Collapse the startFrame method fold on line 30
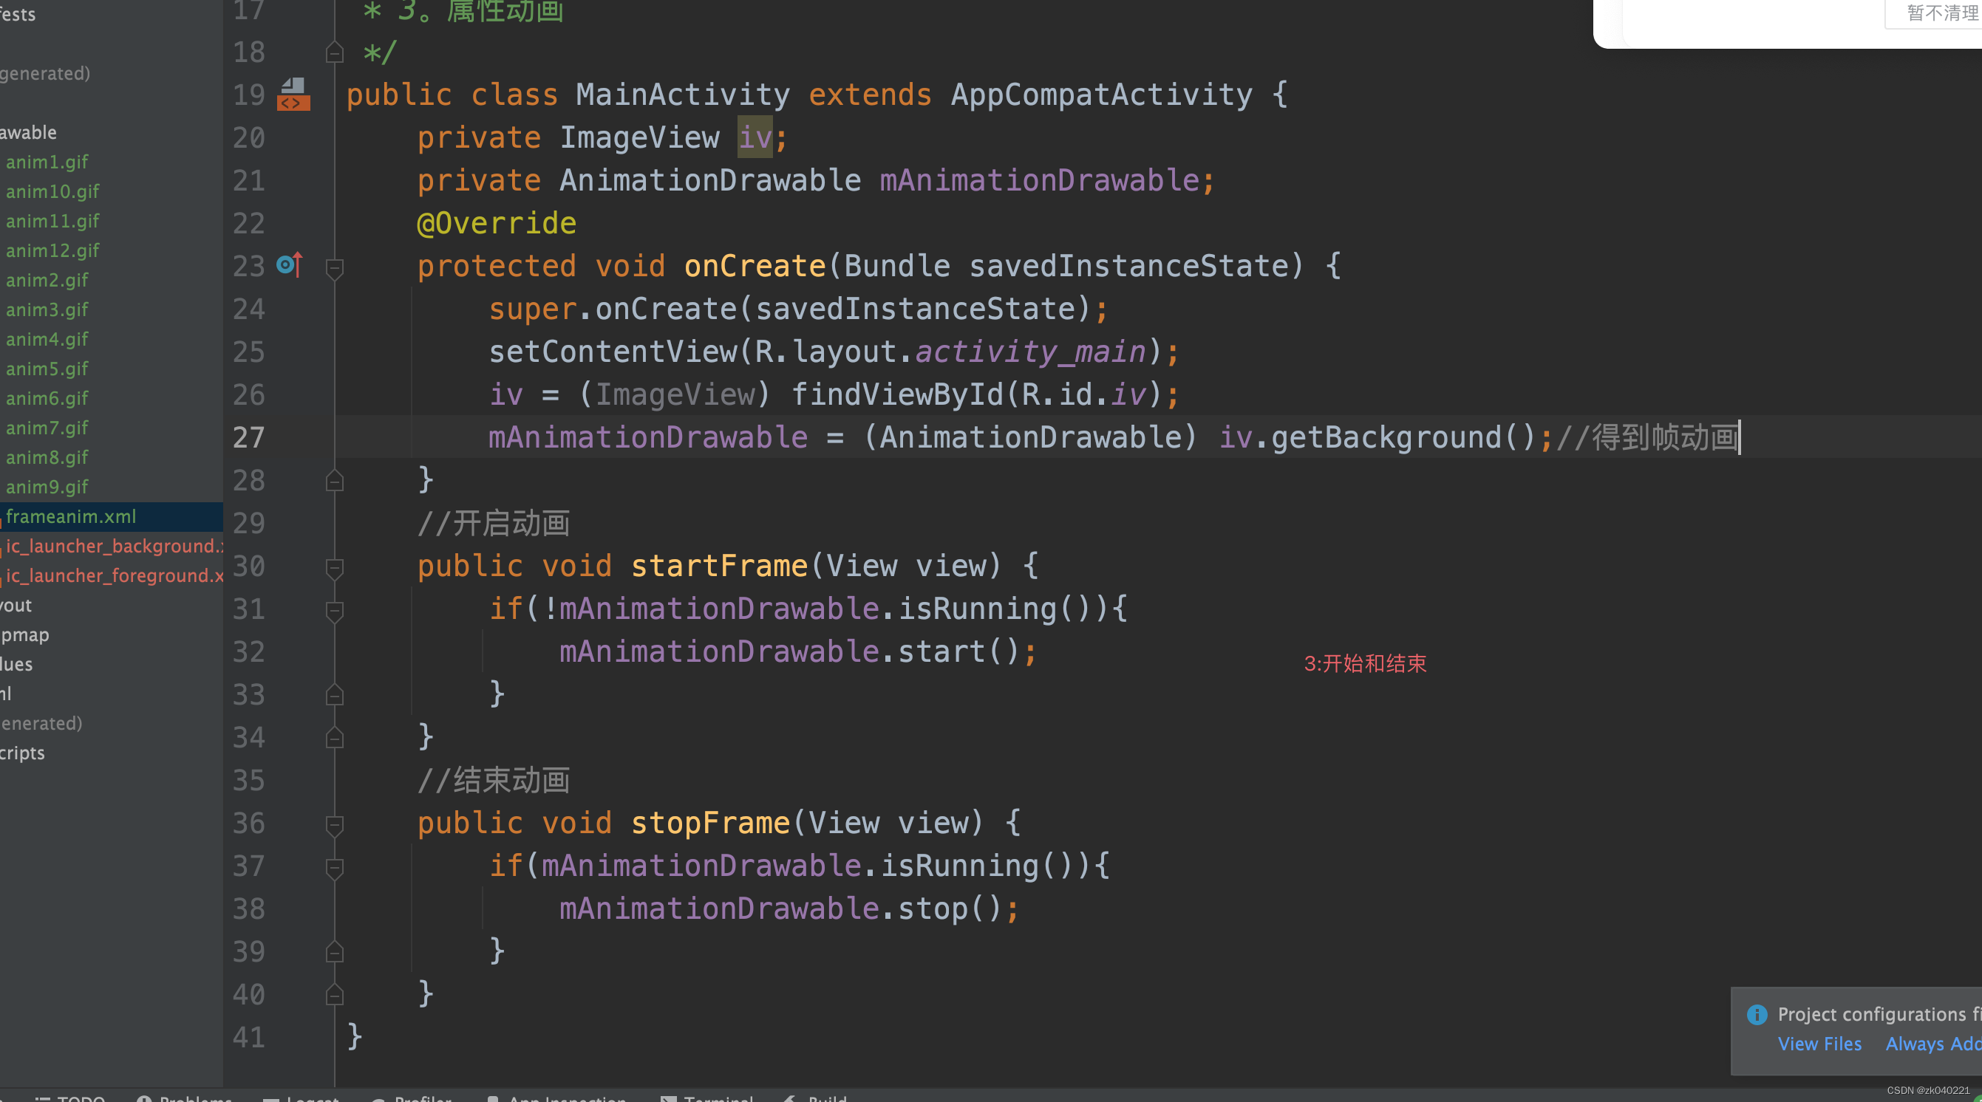Viewport: 1982px width, 1102px height. point(334,567)
